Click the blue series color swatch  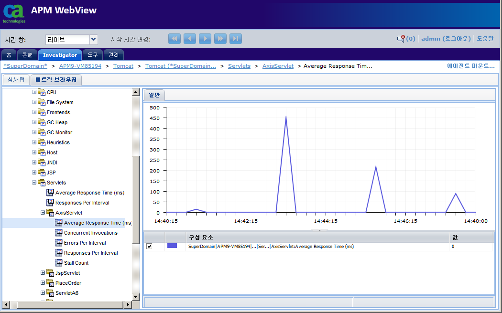172,246
